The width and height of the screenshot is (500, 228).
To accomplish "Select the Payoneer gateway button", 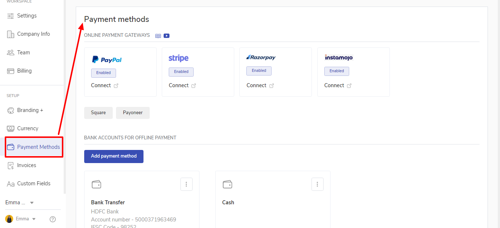I will pyautogui.click(x=133, y=113).
